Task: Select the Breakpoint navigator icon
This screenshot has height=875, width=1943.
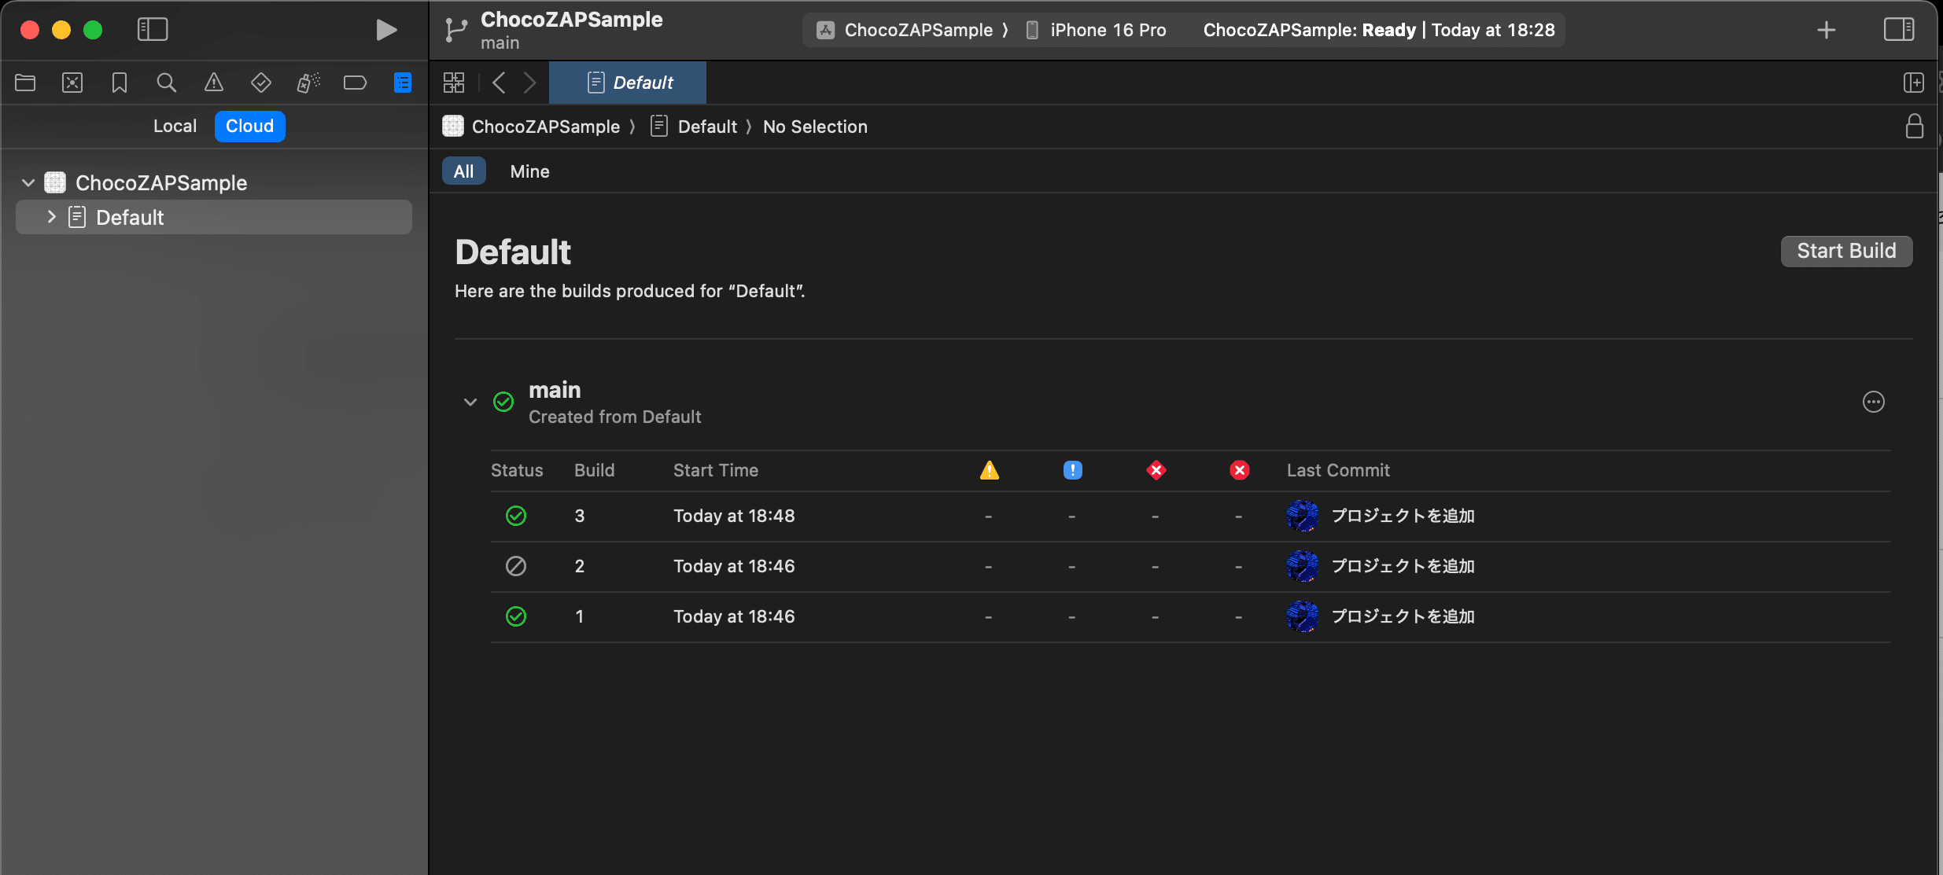Action: click(355, 83)
